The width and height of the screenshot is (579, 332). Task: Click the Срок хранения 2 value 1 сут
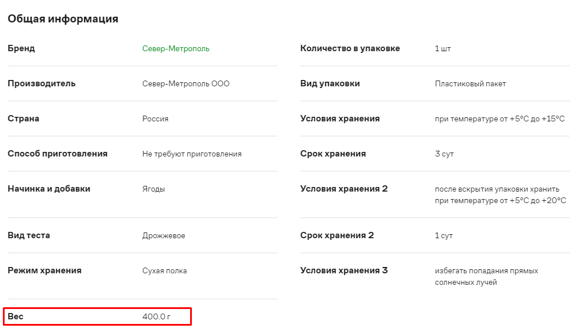coord(444,236)
